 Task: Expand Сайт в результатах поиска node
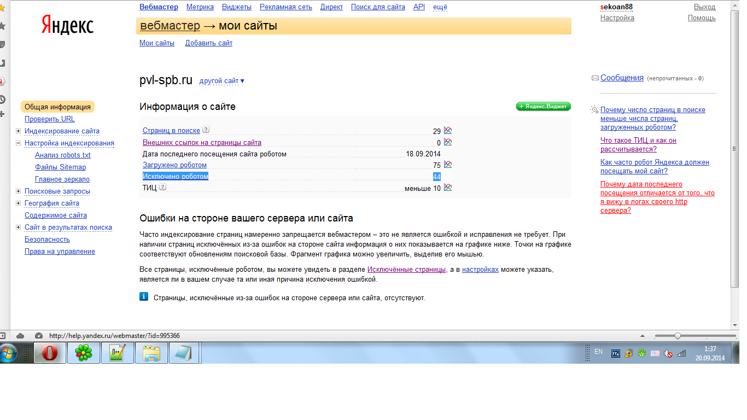click(x=18, y=227)
